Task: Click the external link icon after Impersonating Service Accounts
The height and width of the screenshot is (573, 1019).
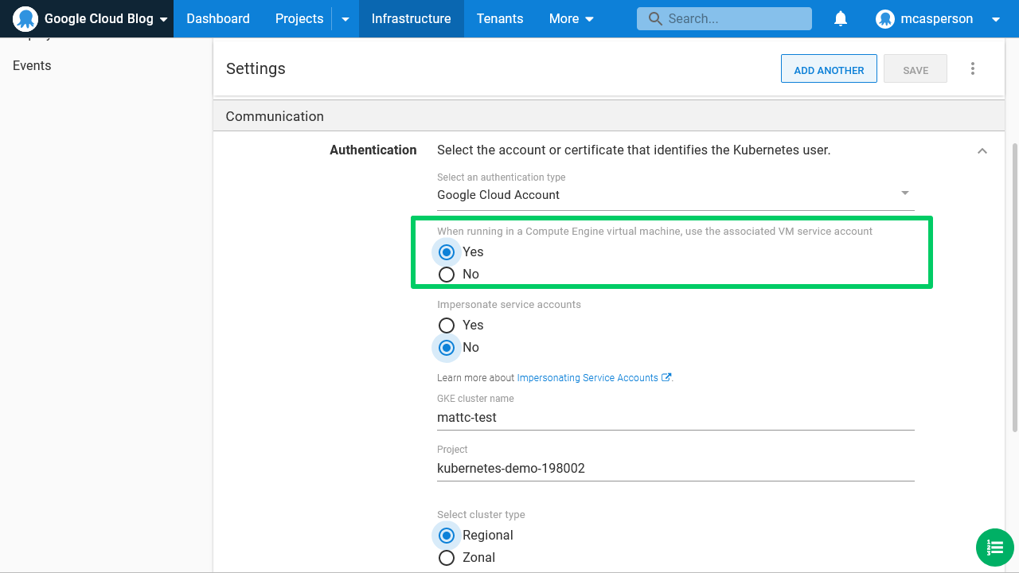Action: [x=665, y=377]
